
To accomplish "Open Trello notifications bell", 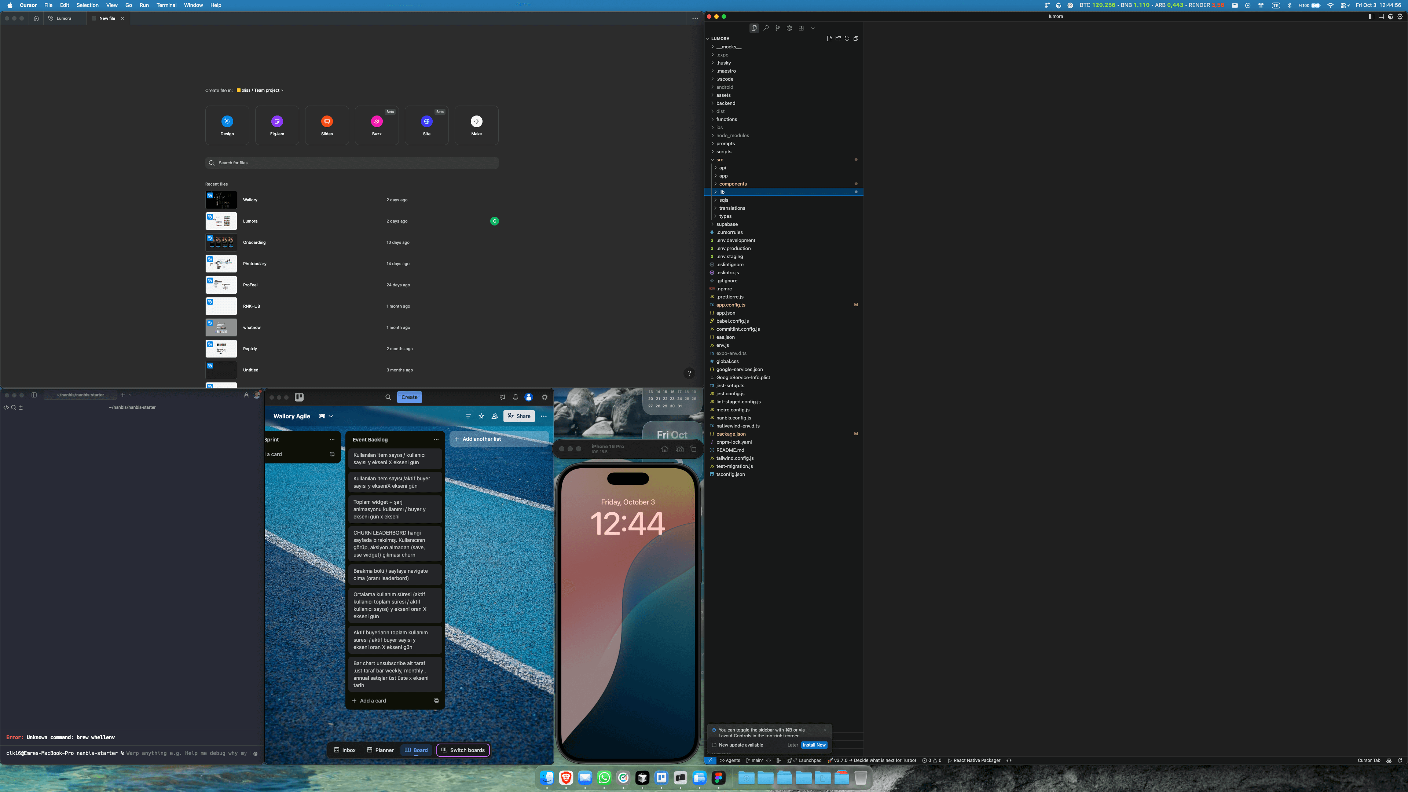I will 516,397.
